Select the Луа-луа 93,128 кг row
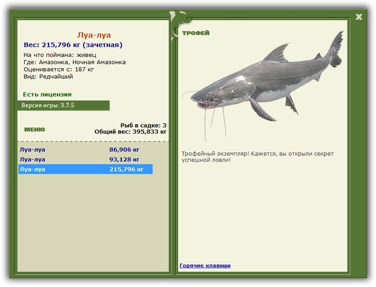The height and width of the screenshot is (287, 376). pyautogui.click(x=86, y=159)
